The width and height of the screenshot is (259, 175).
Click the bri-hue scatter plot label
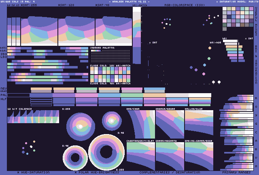point(215,42)
